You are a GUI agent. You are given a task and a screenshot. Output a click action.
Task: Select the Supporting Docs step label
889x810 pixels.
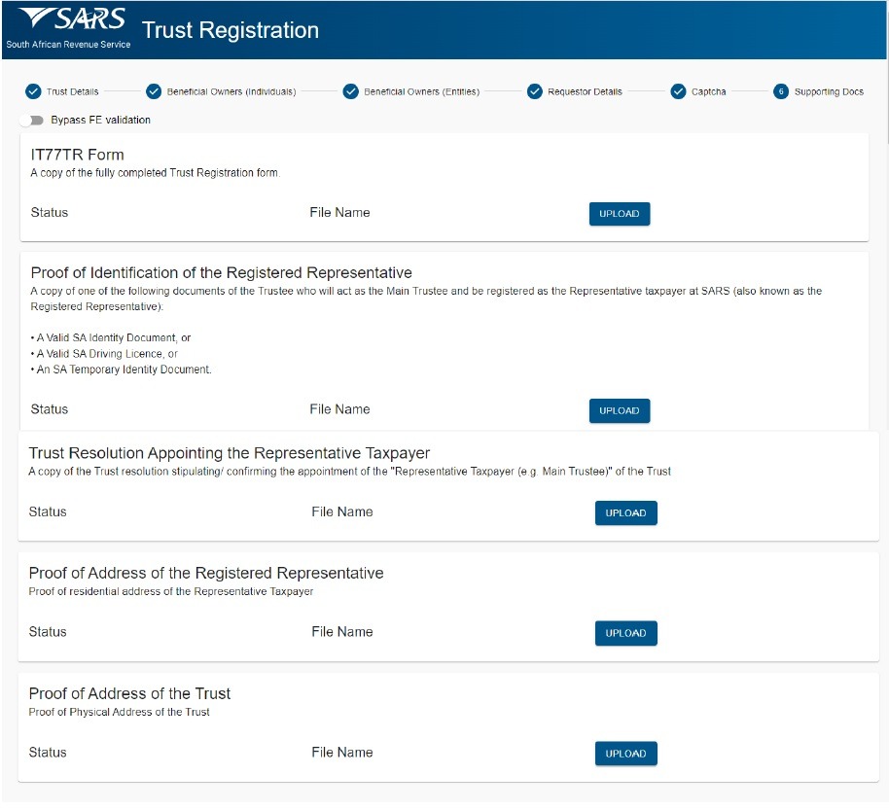pyautogui.click(x=829, y=91)
